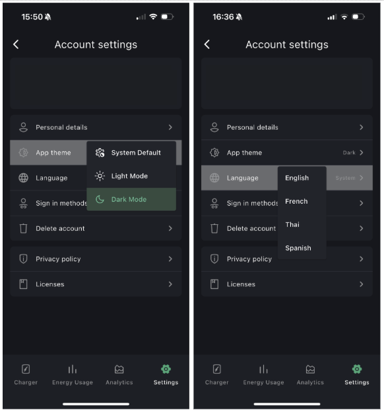Select System Default theme option
The height and width of the screenshot is (414, 384).
[131, 153]
